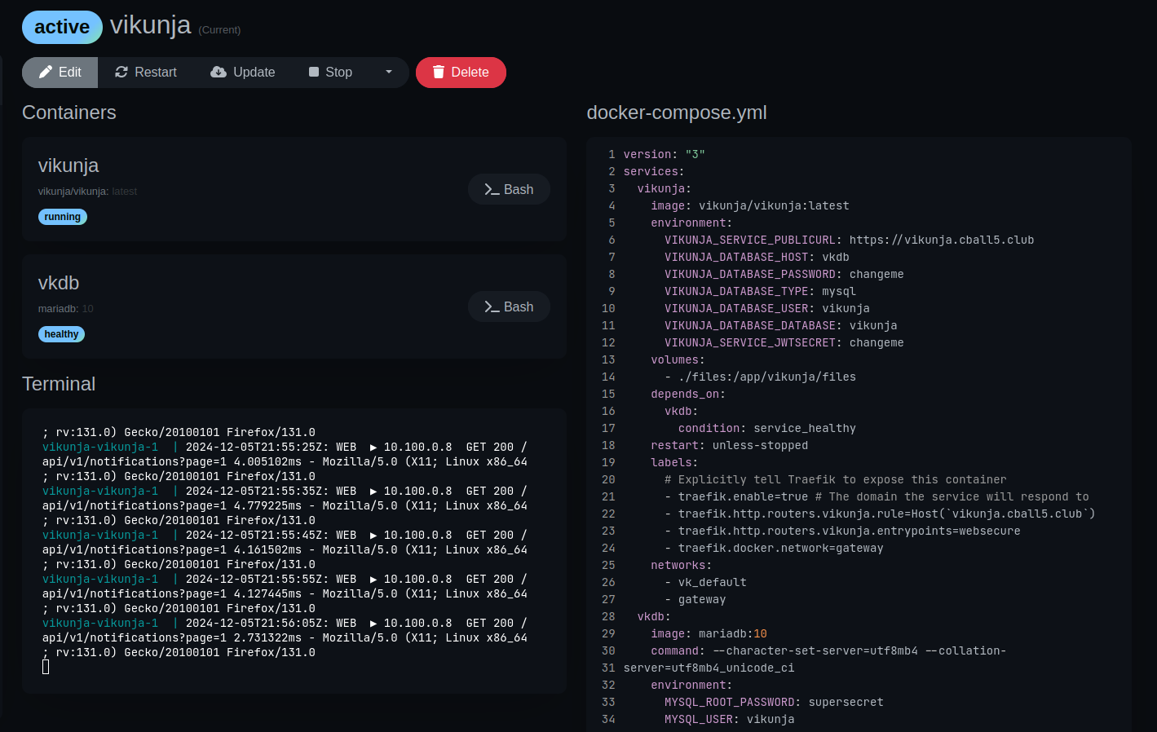Click Update button text

pos(254,72)
